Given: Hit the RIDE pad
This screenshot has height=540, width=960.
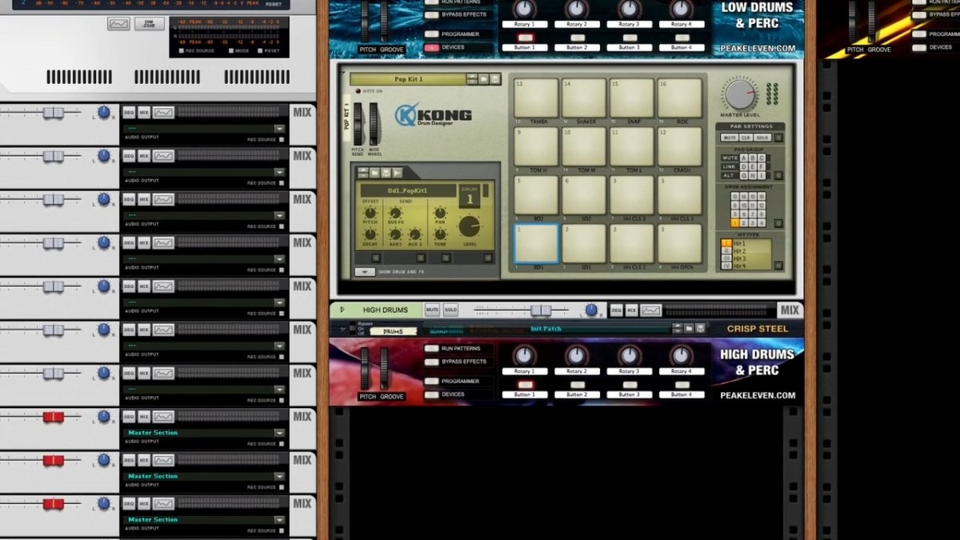Looking at the screenshot, I should click(x=680, y=98).
